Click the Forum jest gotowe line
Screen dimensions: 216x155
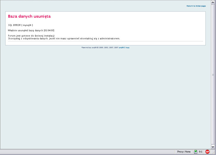click(31, 36)
